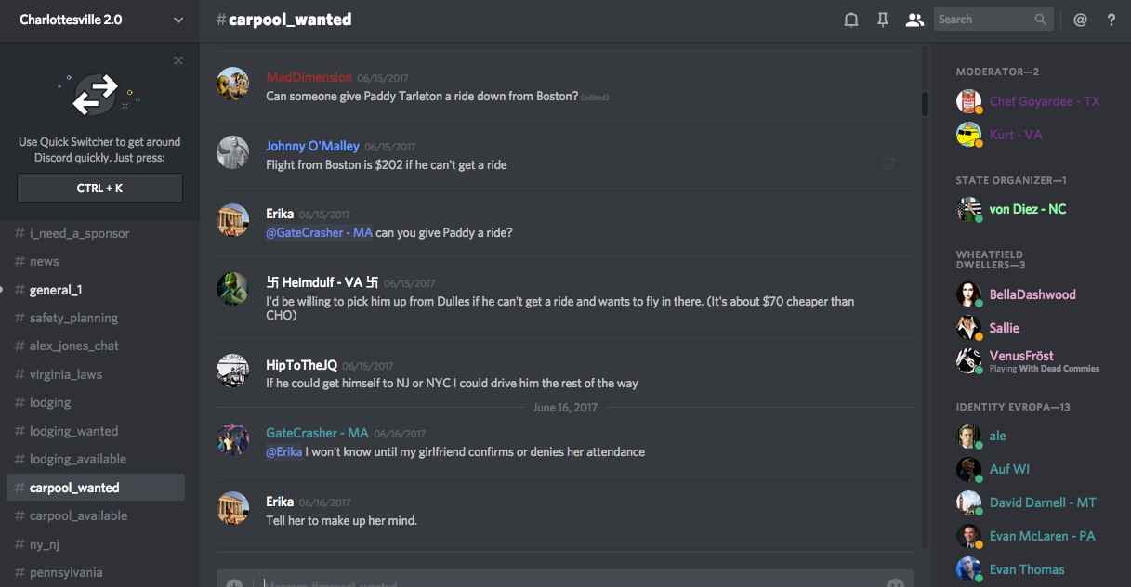Open notification settings bell icon
The width and height of the screenshot is (1131, 587).
850,20
